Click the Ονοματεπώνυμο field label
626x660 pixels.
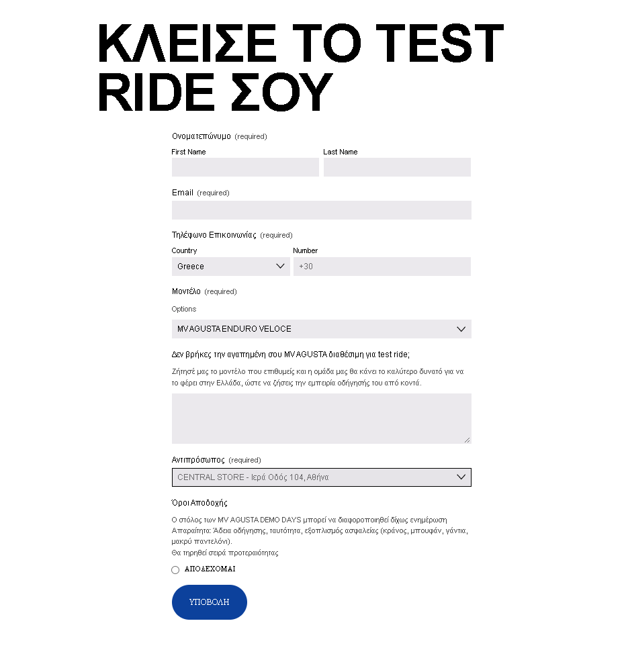pos(201,136)
